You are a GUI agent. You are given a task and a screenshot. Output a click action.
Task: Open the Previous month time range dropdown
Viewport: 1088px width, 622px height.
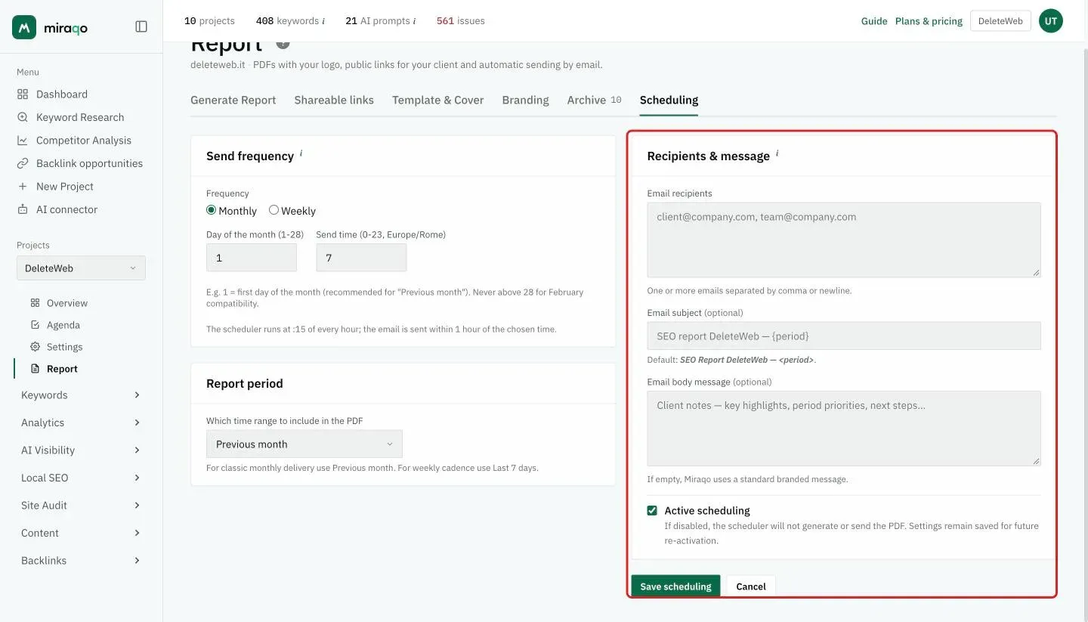304,444
